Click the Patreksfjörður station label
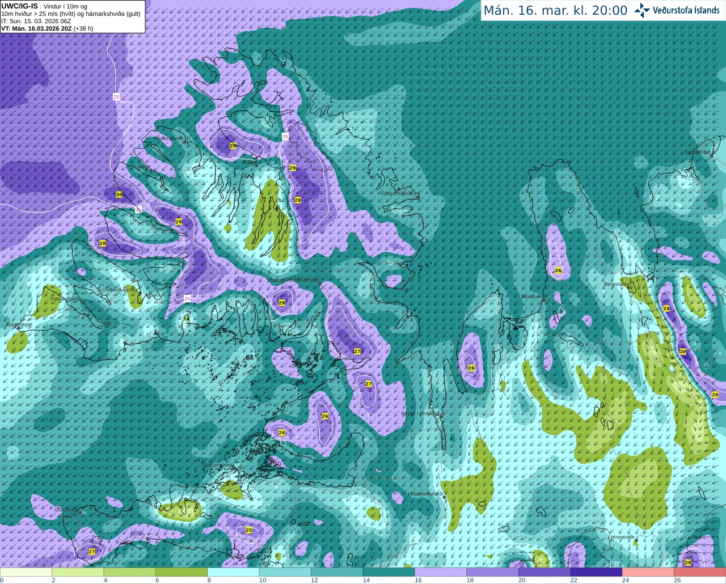Screen dimensions: 726x584 [66, 299]
